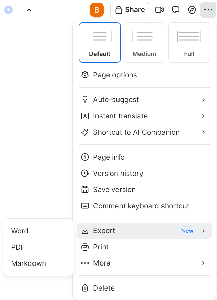Select the Full page width option

pos(189,42)
